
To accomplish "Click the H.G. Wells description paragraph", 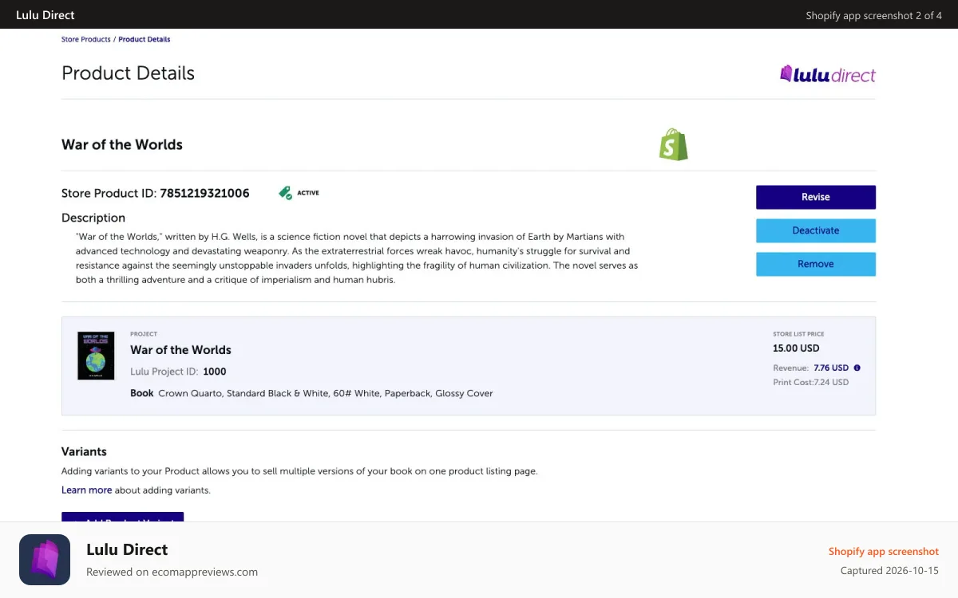I will 357,258.
